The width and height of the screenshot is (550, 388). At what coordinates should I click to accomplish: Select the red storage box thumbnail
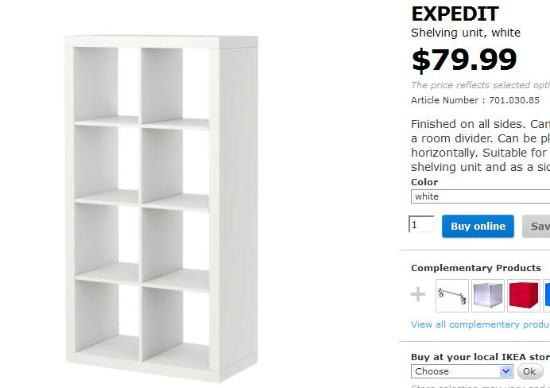[523, 295]
